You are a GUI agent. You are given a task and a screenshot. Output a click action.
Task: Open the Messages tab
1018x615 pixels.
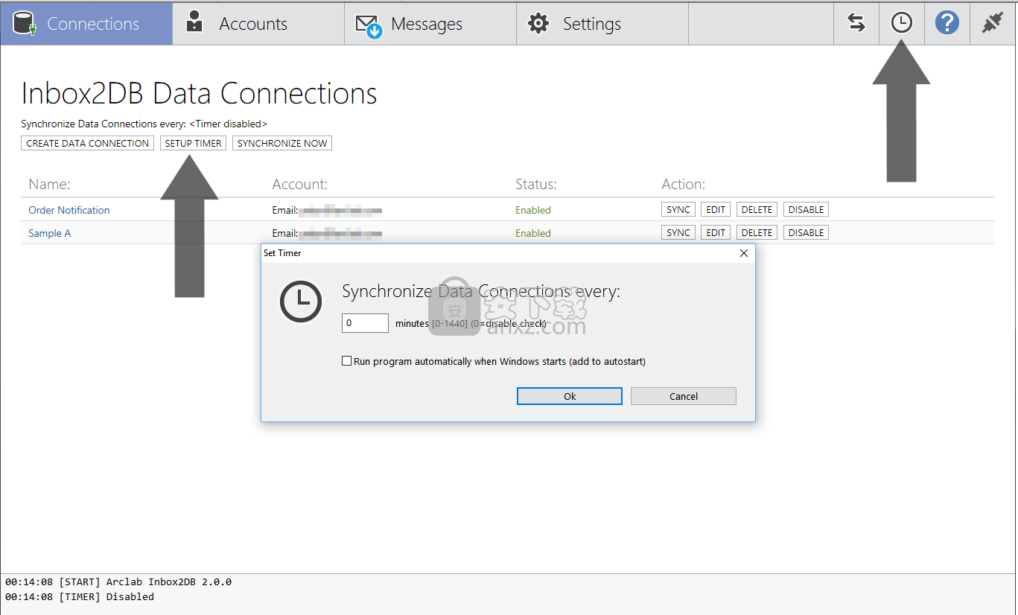(430, 24)
